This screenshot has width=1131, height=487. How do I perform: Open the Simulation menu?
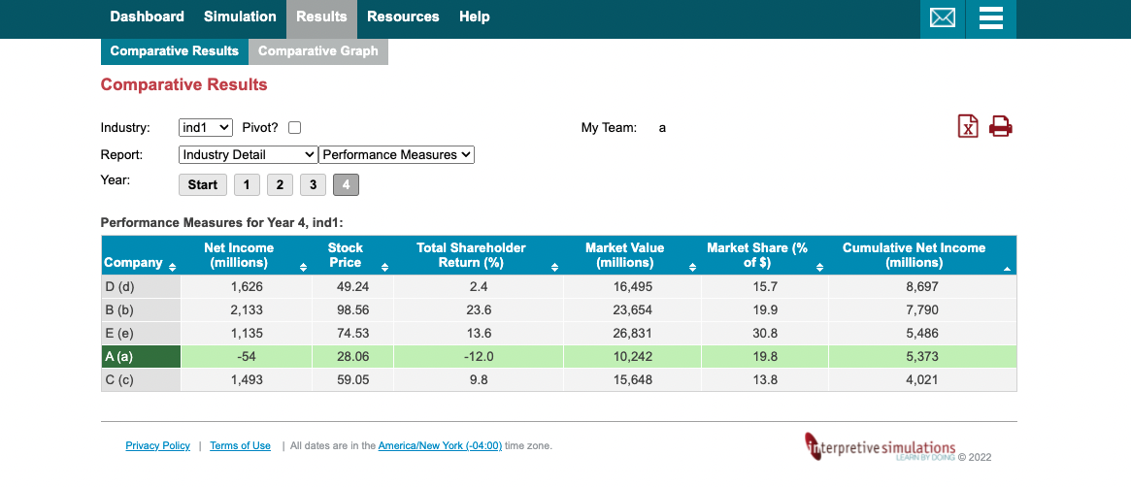click(x=240, y=16)
